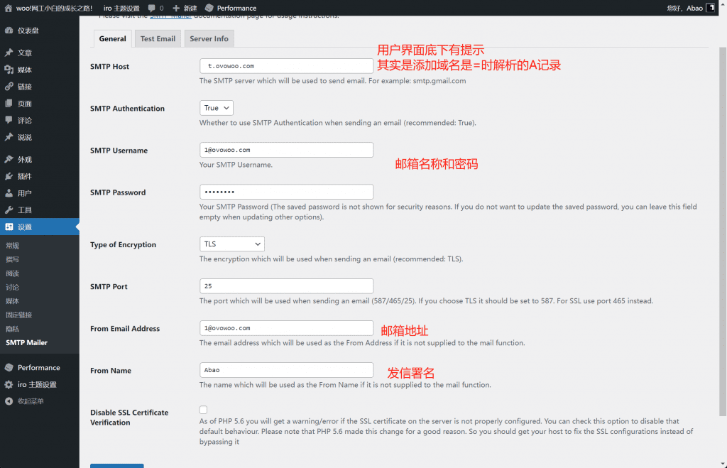Open the SMTP Mailer settings submenu item
Image resolution: width=727 pixels, height=468 pixels.
(x=27, y=342)
